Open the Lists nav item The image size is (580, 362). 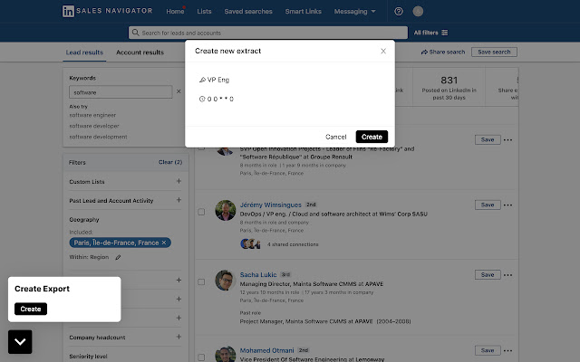204,12
